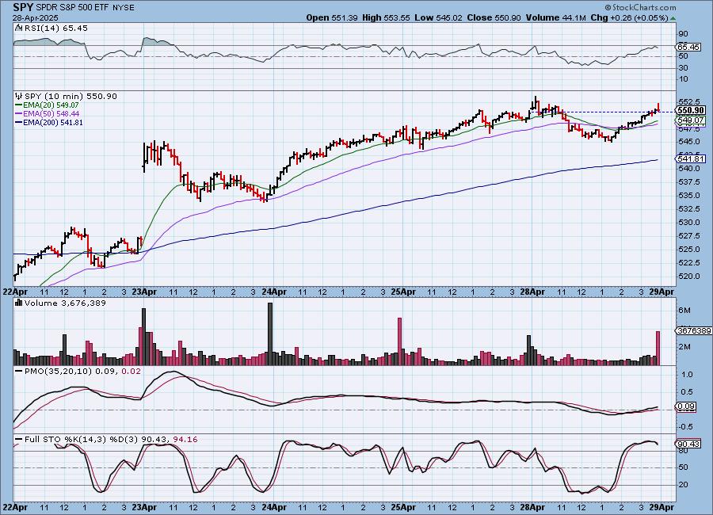This screenshot has width=713, height=515.
Task: Select the purple EMA(50) legend line swatch
Action: pyautogui.click(x=19, y=114)
